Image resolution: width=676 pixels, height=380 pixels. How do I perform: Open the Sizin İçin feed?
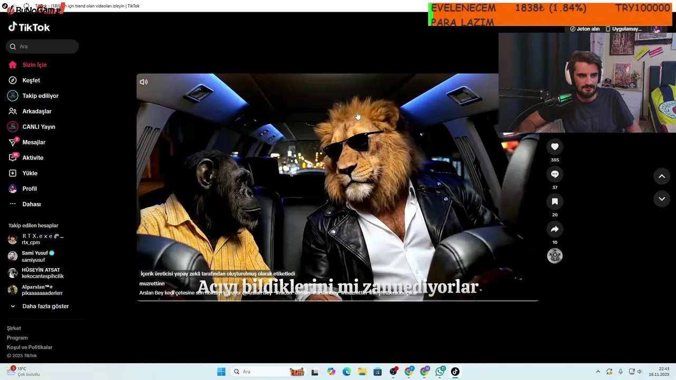coord(34,65)
